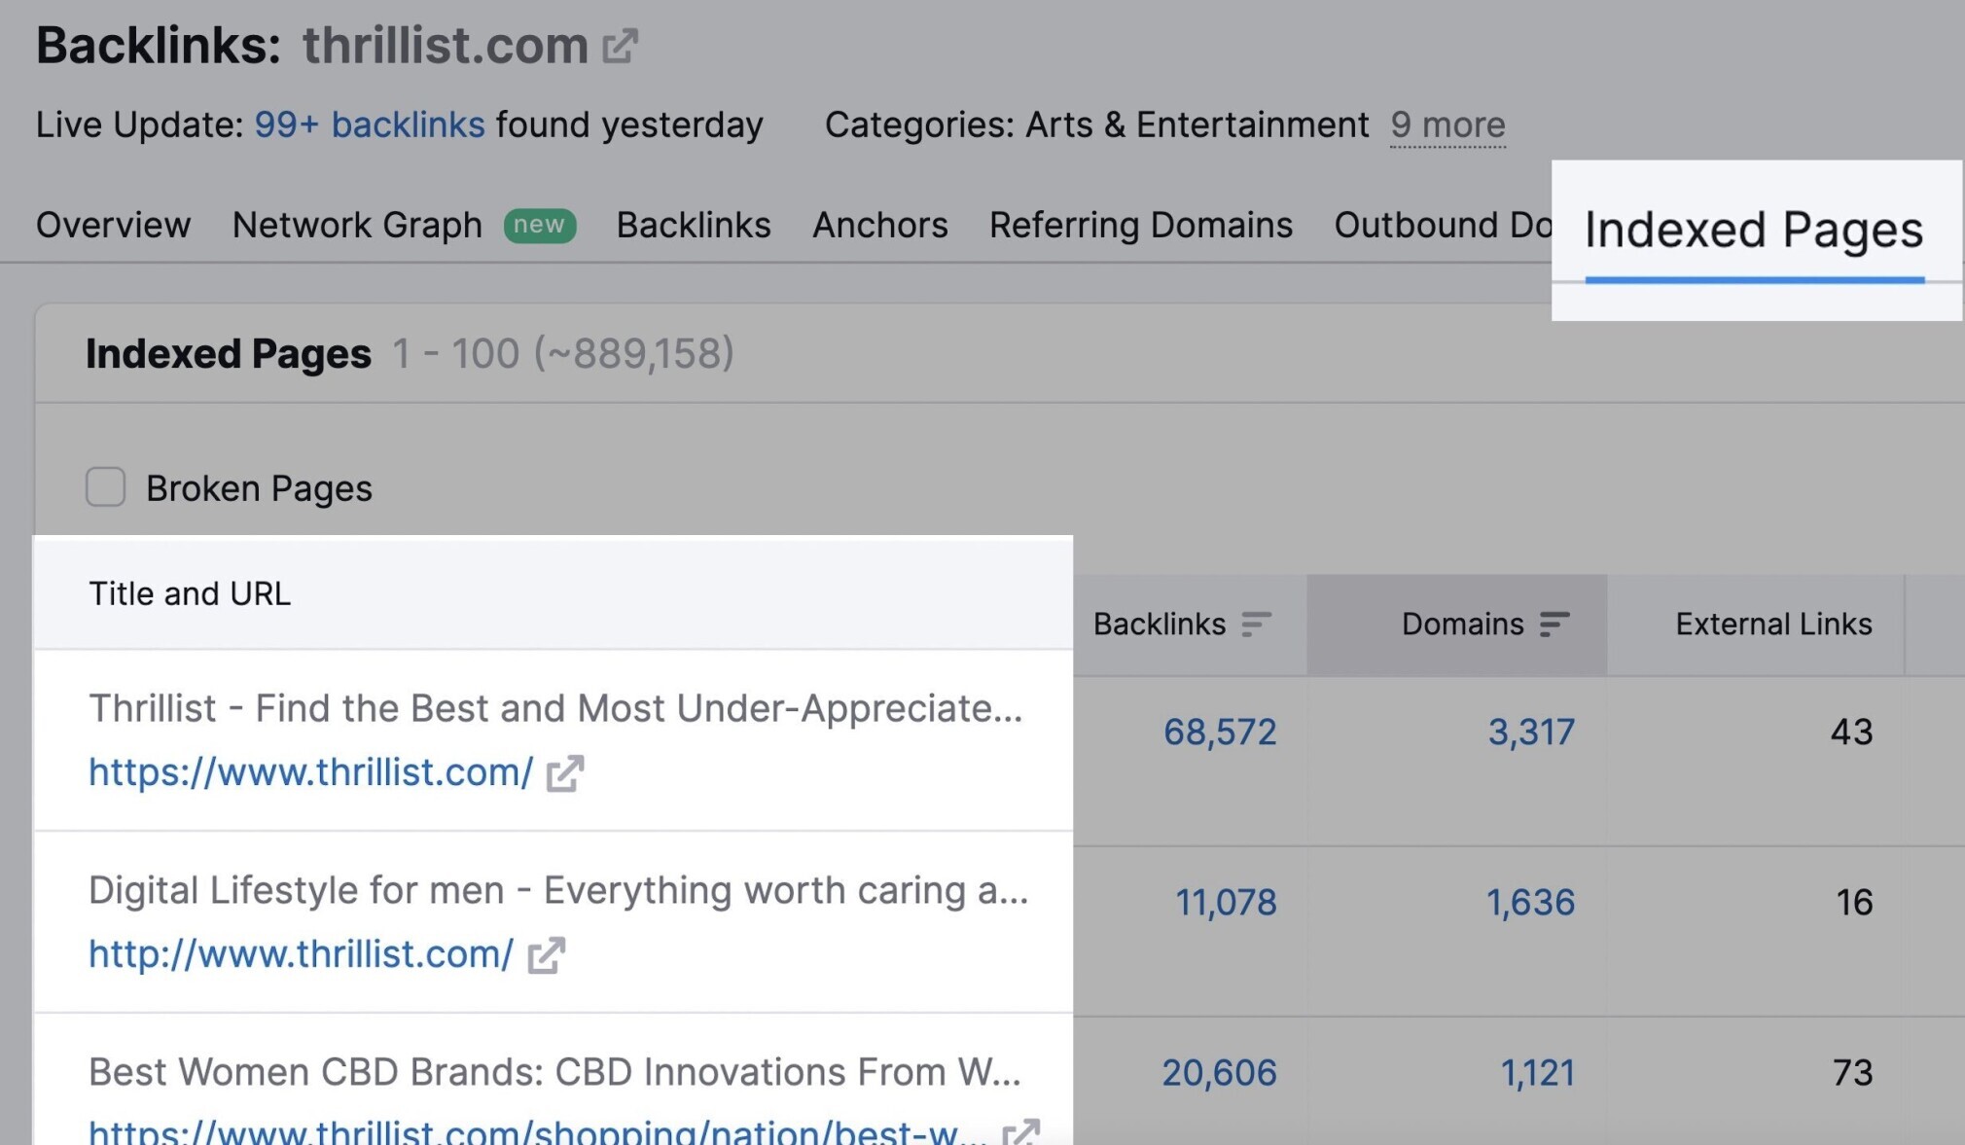1965x1145 pixels.
Task: Click the External Links column header
Action: [x=1773, y=624]
